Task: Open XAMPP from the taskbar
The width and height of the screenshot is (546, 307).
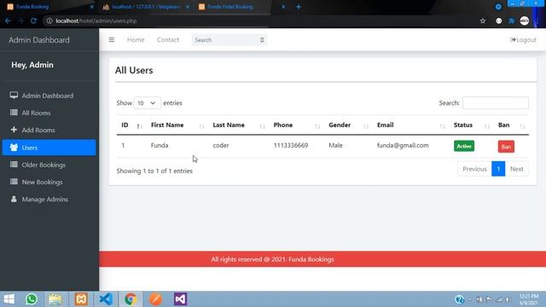Action: click(81, 299)
